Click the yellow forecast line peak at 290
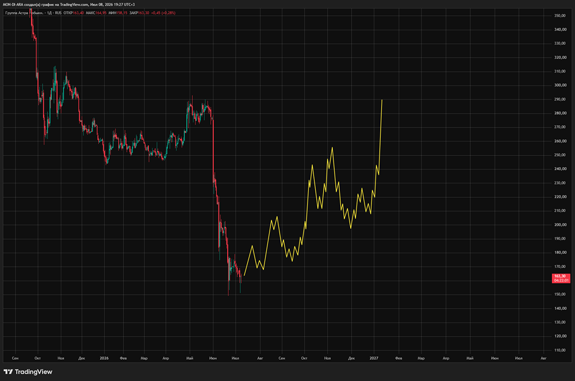 click(382, 100)
